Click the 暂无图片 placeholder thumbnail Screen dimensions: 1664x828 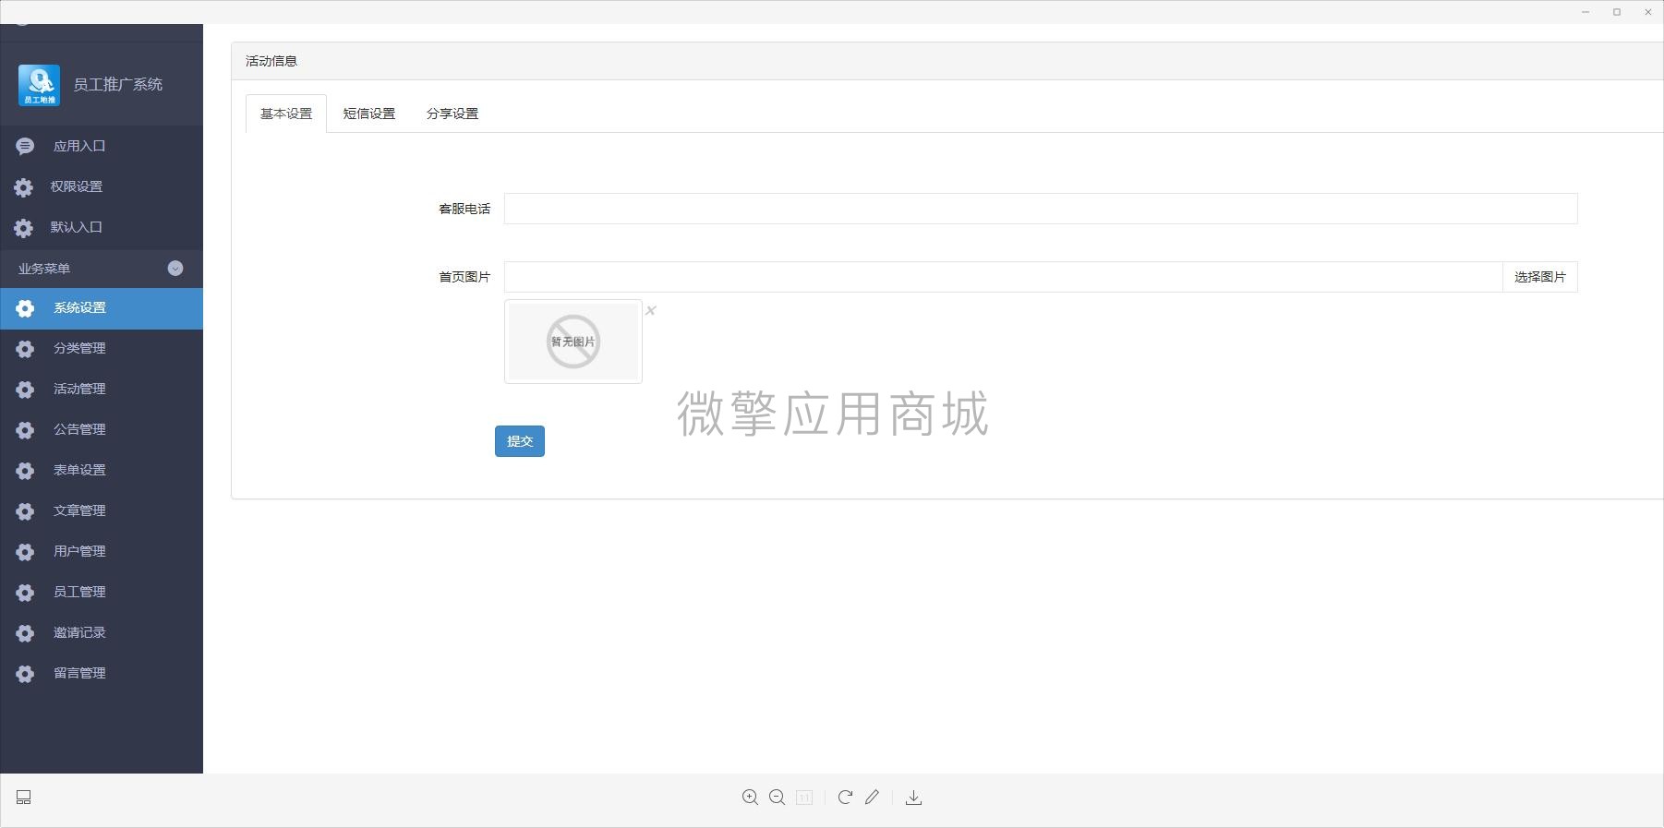click(x=573, y=342)
